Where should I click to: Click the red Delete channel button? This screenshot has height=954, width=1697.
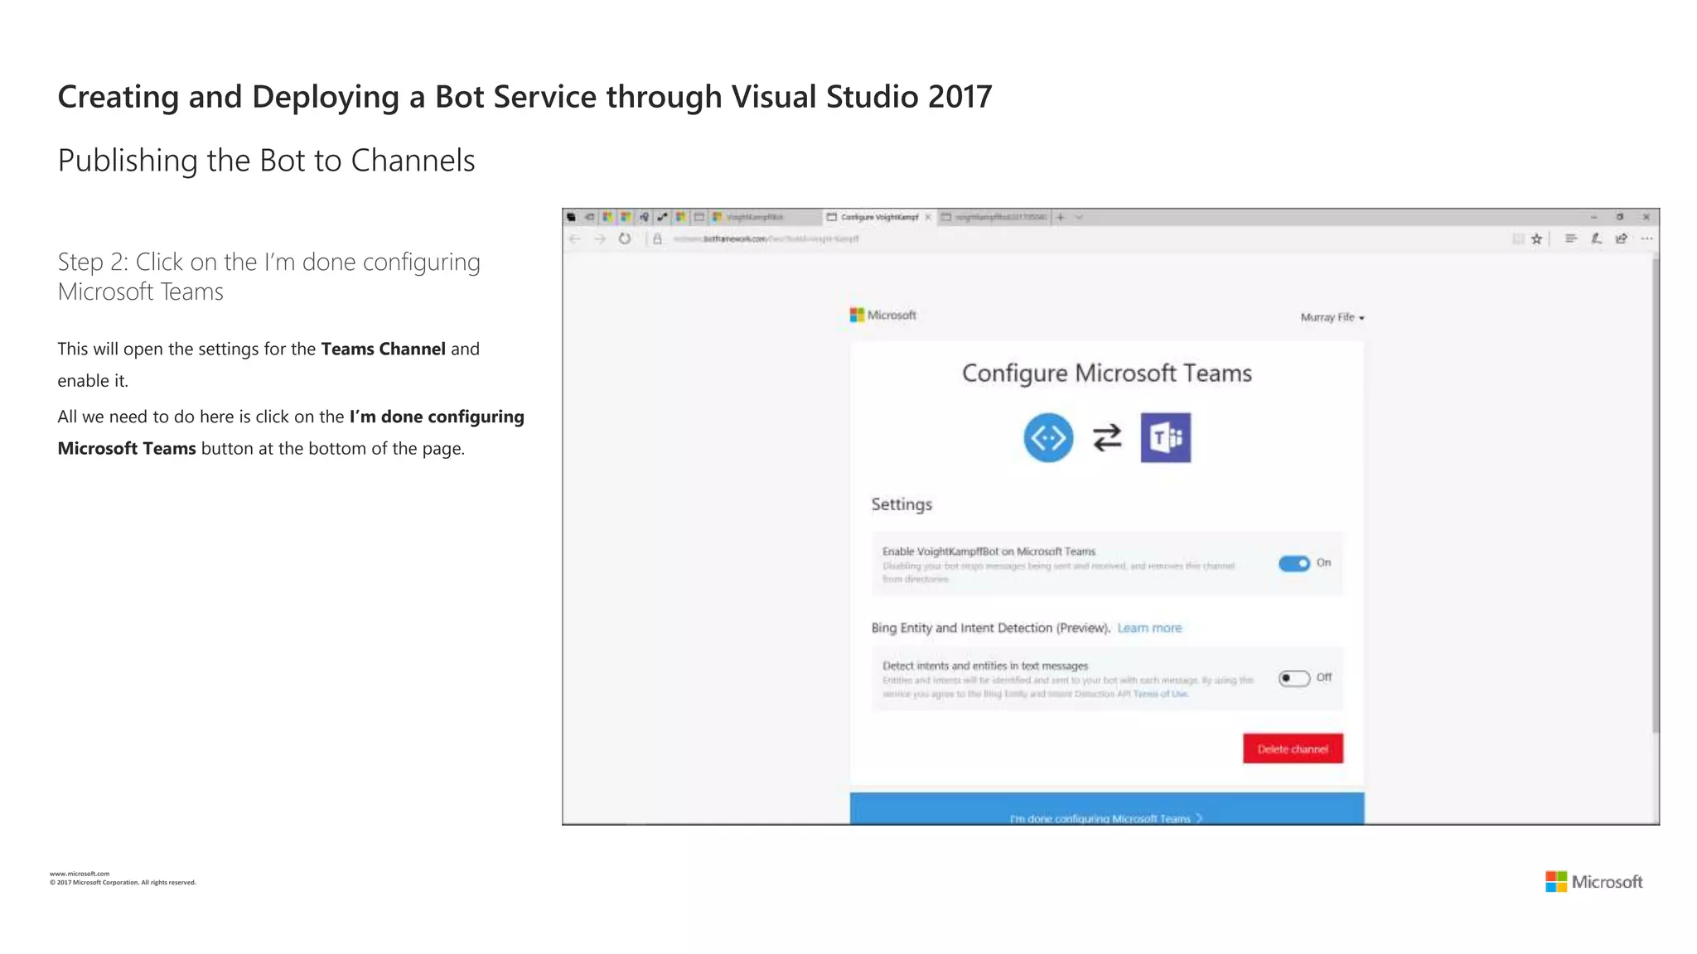click(1292, 749)
